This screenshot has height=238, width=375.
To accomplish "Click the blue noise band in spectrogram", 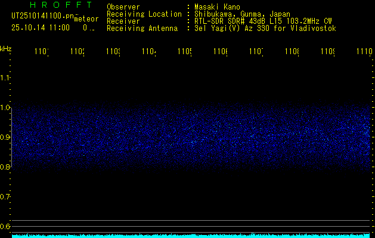I will pos(191,138).
